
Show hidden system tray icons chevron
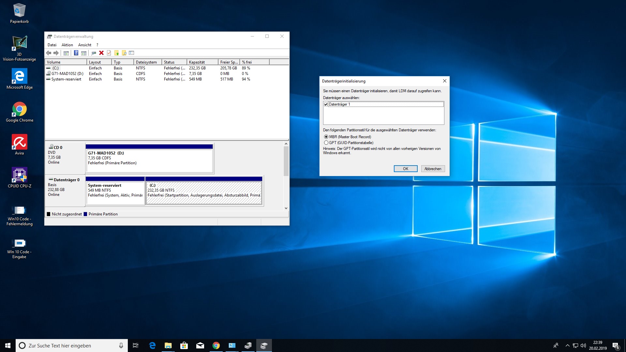pyautogui.click(x=567, y=345)
